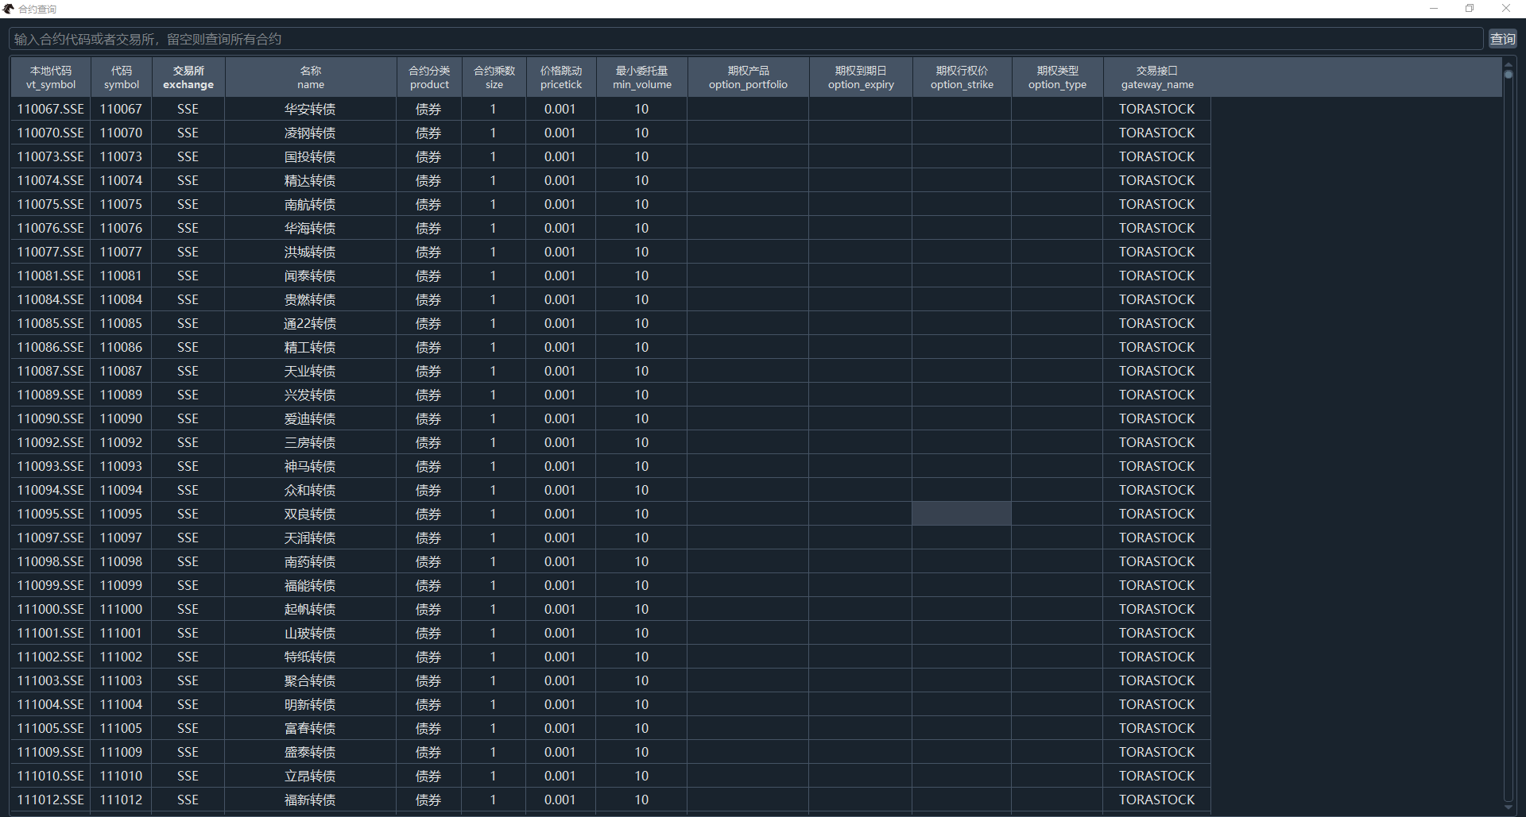Click the app icon in title bar

coord(9,9)
